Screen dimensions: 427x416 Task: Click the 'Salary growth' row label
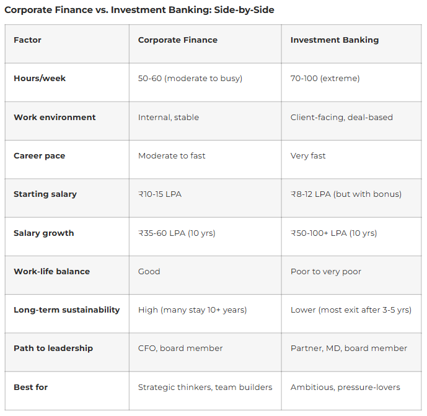click(43, 233)
